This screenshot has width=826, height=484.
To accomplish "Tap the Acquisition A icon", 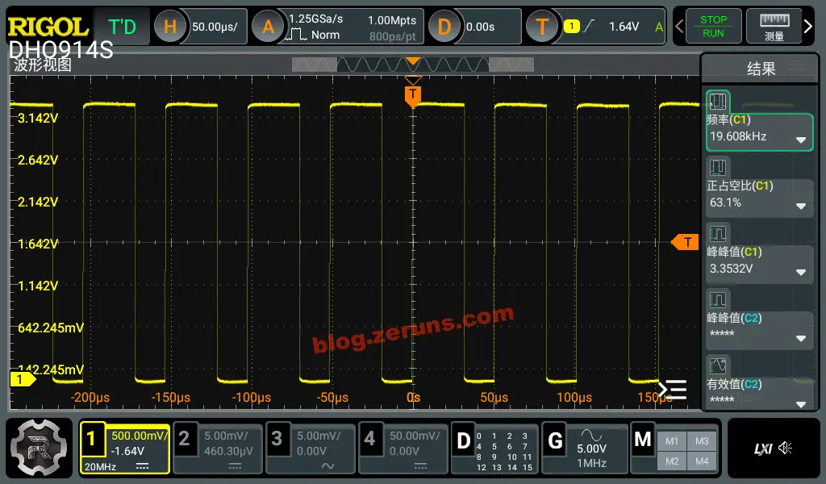I will 268,27.
